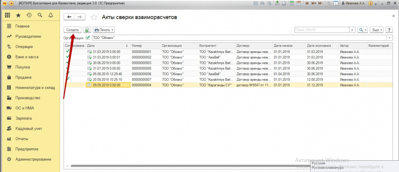399x172 pixels.
Task: Open the sidebar magnifier search icon
Action: point(40,15)
